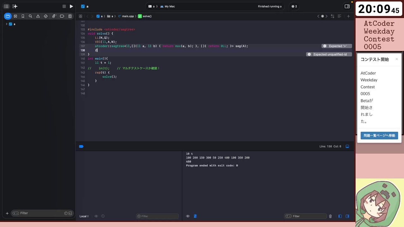The image size is (404, 227).
Task: Select project 'a' in jump bar
Action: click(100, 16)
